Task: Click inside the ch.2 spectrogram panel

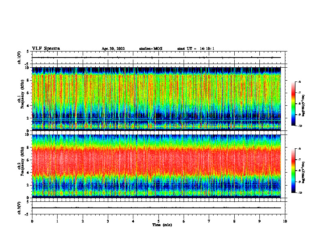Action: [156, 166]
